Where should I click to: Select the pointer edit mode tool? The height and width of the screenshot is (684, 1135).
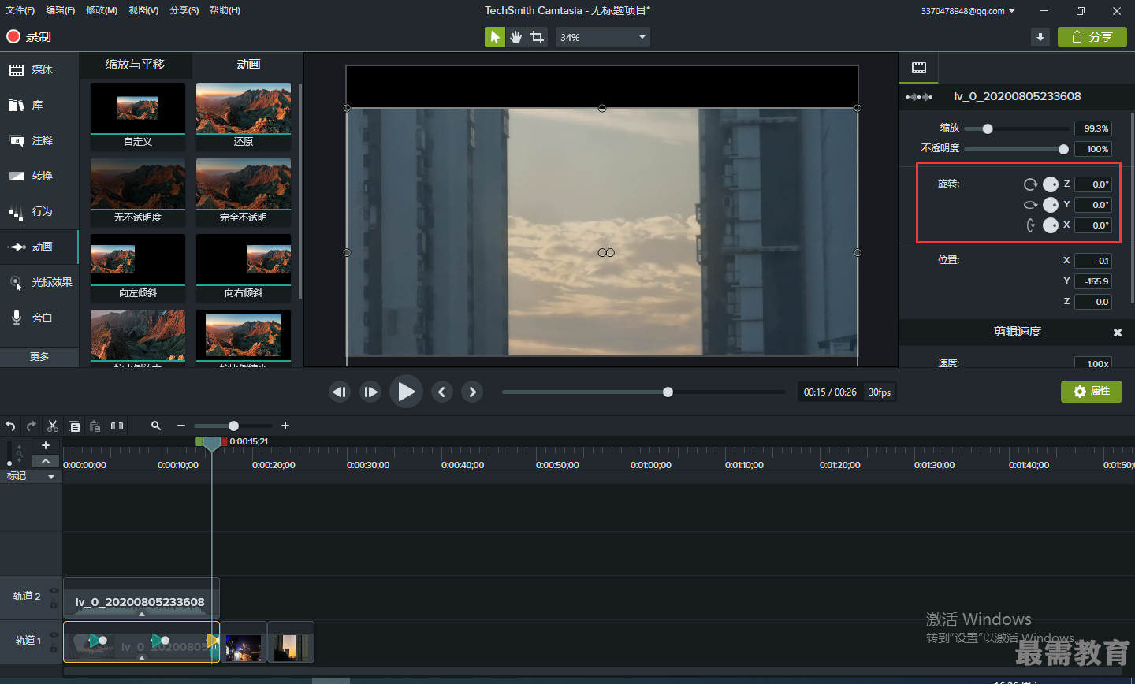(495, 37)
